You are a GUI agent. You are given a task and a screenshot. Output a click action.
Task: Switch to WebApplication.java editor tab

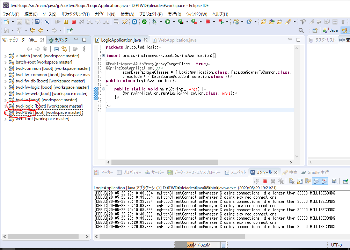point(177,40)
